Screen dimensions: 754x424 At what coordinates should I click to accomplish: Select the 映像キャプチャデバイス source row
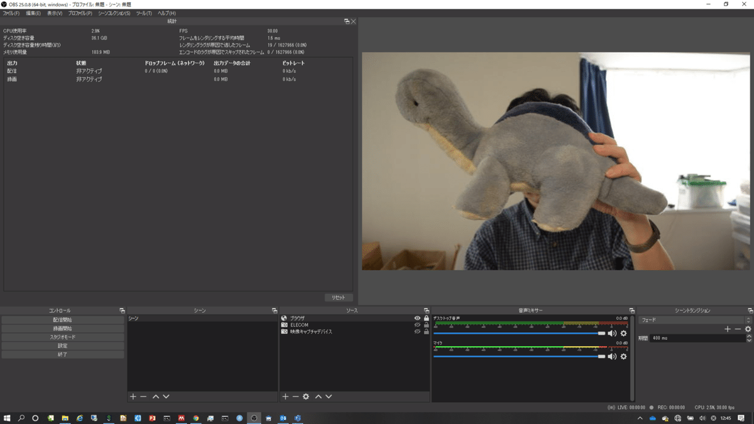354,332
